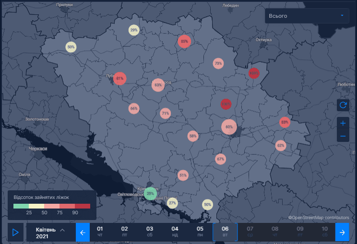The width and height of the screenshot is (357, 244).
Task: Select the large 60% map marker
Action: (x=229, y=127)
